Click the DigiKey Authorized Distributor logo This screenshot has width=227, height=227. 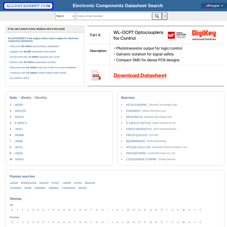click(204, 35)
